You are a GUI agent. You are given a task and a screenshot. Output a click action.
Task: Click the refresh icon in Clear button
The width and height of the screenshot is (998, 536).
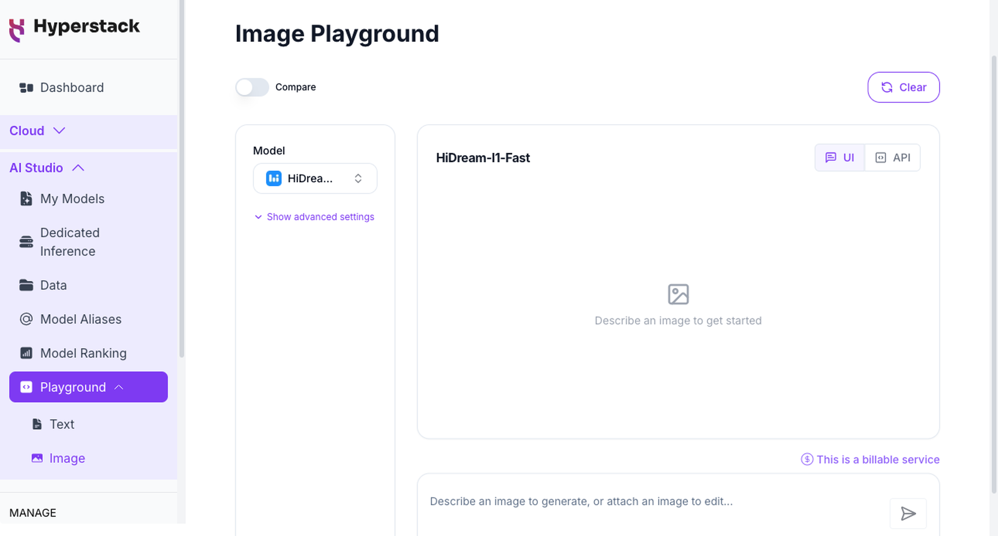pyautogui.click(x=887, y=87)
